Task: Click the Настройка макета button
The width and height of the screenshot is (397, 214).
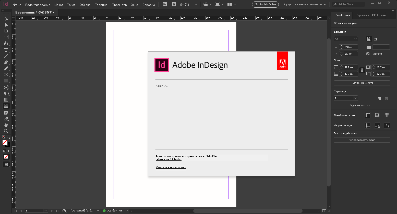Action: [362, 83]
